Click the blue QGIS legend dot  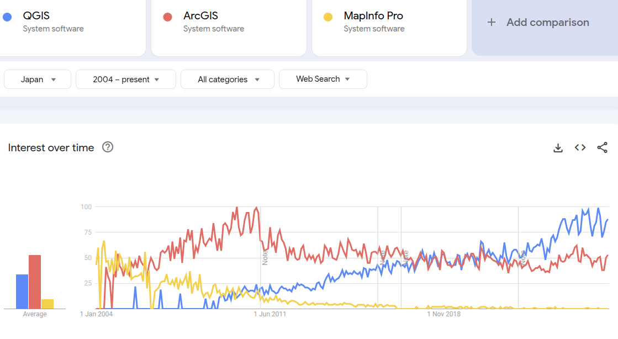coord(7,16)
